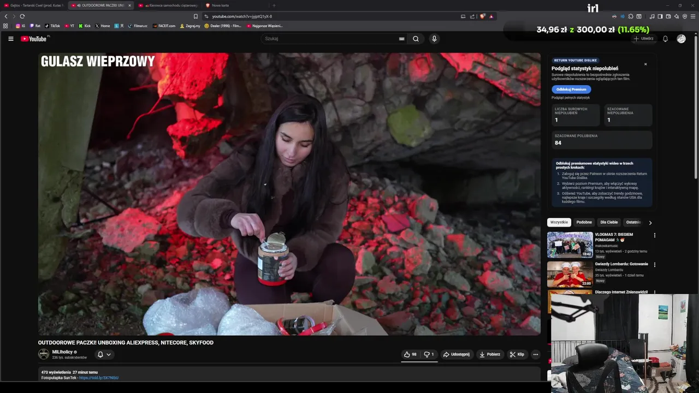This screenshot has width=699, height=393.
Task: Click the 'Odblokuj Premium' button
Action: pos(571,89)
